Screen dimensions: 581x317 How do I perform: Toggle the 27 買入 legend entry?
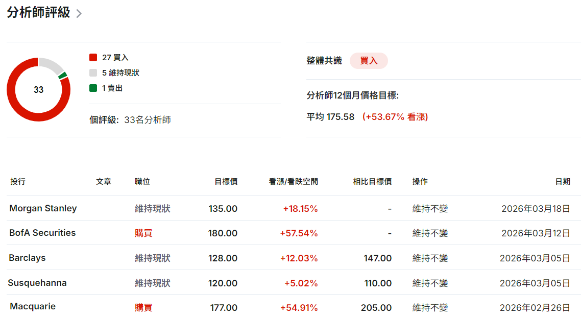[108, 57]
